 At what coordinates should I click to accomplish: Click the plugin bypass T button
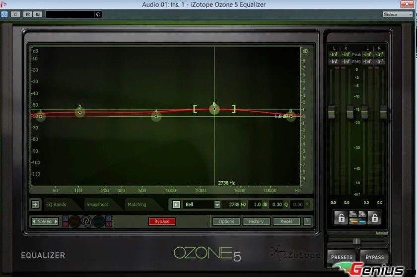(x=15, y=14)
